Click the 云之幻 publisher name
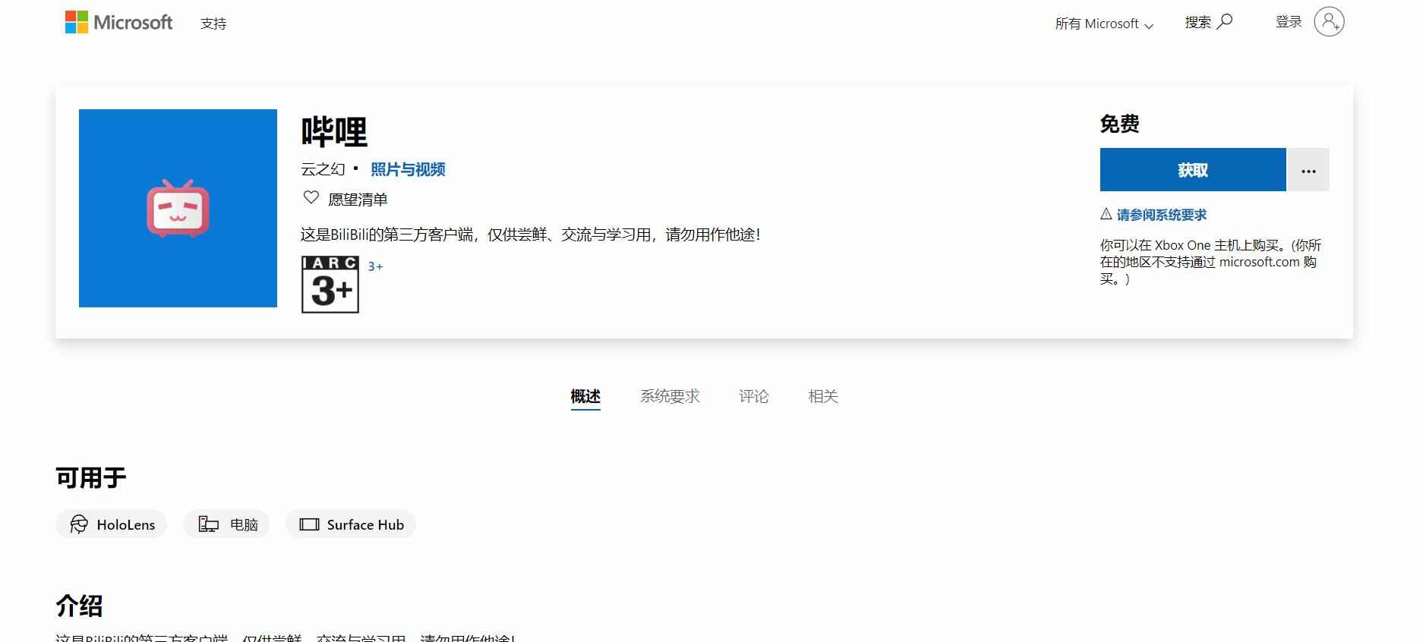This screenshot has width=1423, height=642. click(x=323, y=169)
